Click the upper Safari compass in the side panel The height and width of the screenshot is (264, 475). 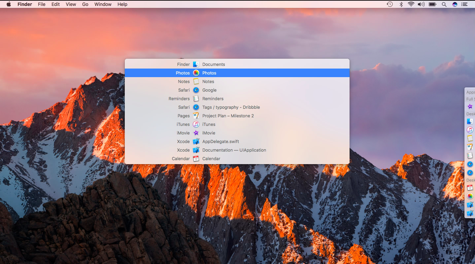tap(470, 164)
